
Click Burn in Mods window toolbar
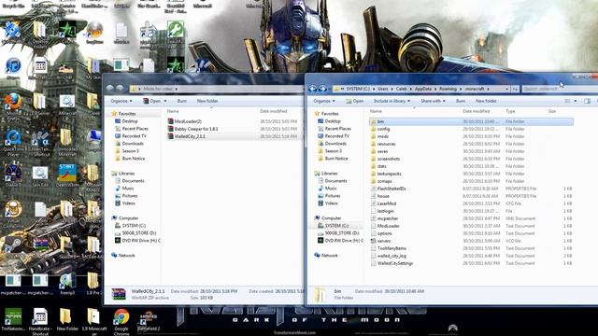pyautogui.click(x=182, y=101)
